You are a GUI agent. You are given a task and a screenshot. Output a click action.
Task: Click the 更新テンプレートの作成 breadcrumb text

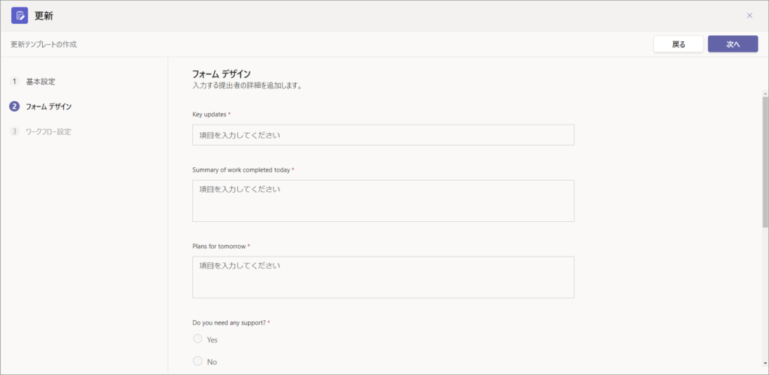(x=44, y=44)
